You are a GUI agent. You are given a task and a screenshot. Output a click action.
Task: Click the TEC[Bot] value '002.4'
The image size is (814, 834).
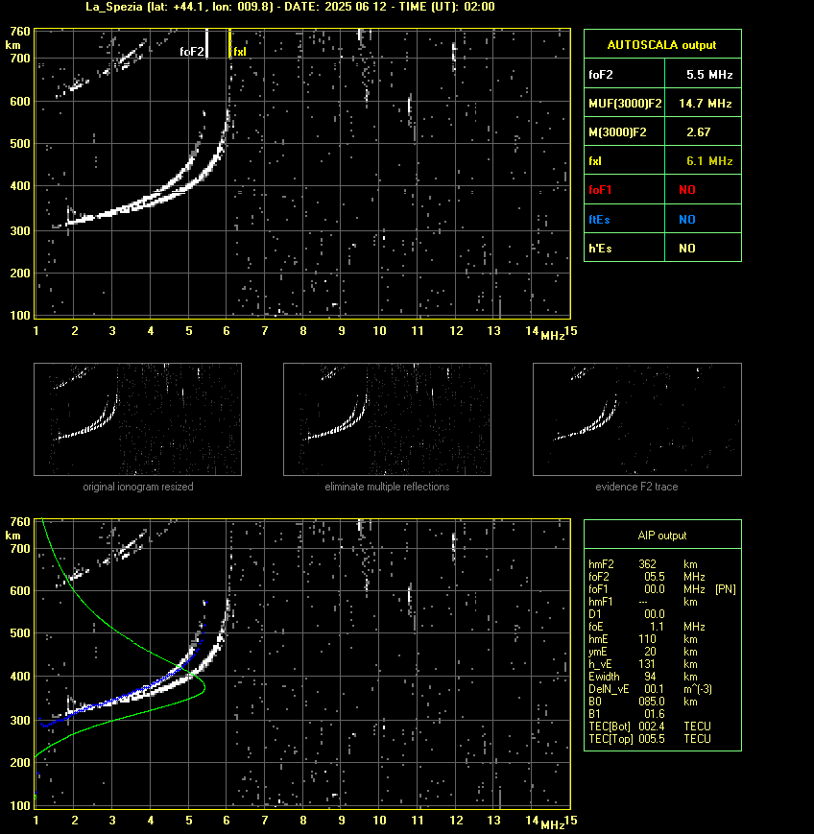coord(652,726)
